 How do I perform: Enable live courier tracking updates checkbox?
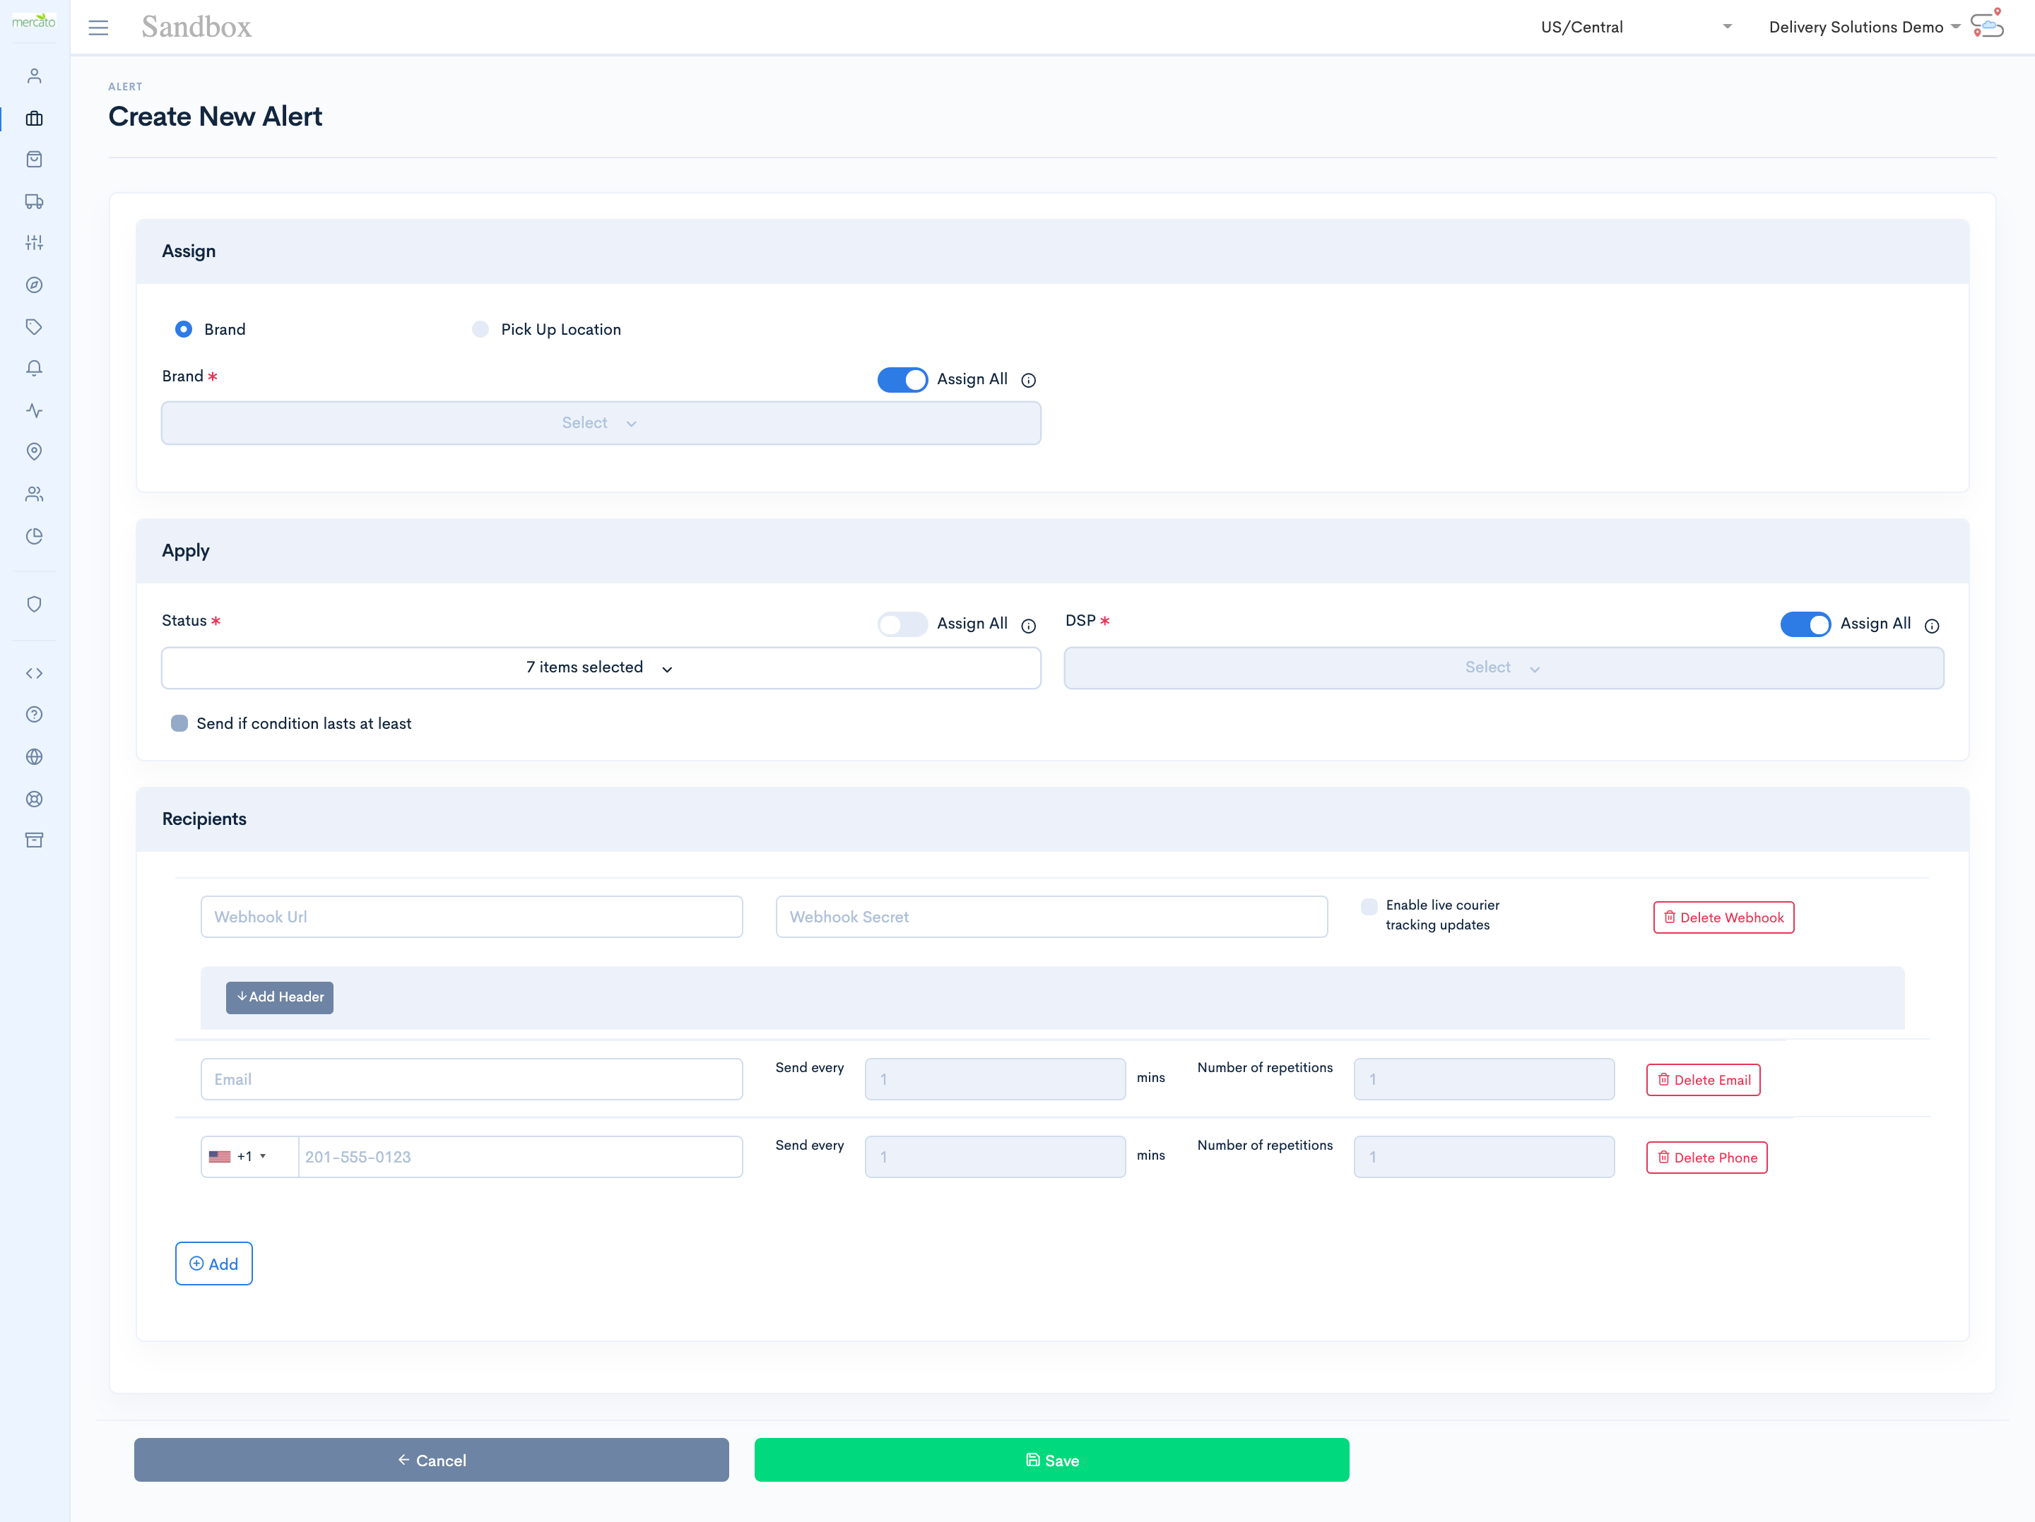[x=1369, y=907]
